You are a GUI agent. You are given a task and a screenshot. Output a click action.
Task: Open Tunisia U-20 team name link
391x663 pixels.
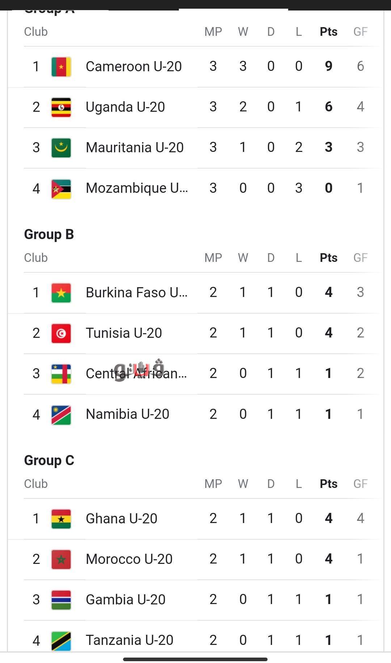point(124,333)
